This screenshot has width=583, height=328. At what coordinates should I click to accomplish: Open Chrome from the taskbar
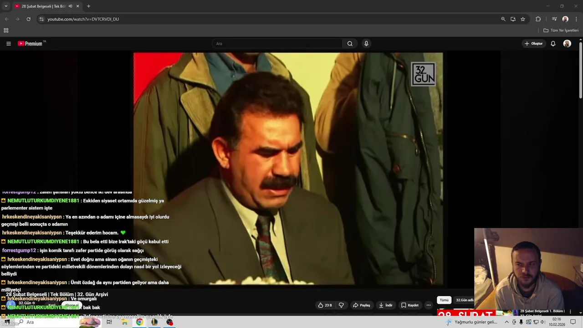(x=139, y=322)
